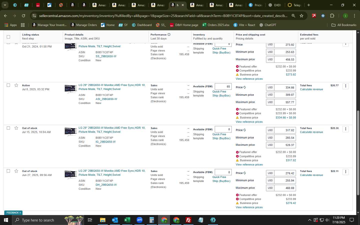Click the Performance info icon

pyautogui.click(x=169, y=34)
